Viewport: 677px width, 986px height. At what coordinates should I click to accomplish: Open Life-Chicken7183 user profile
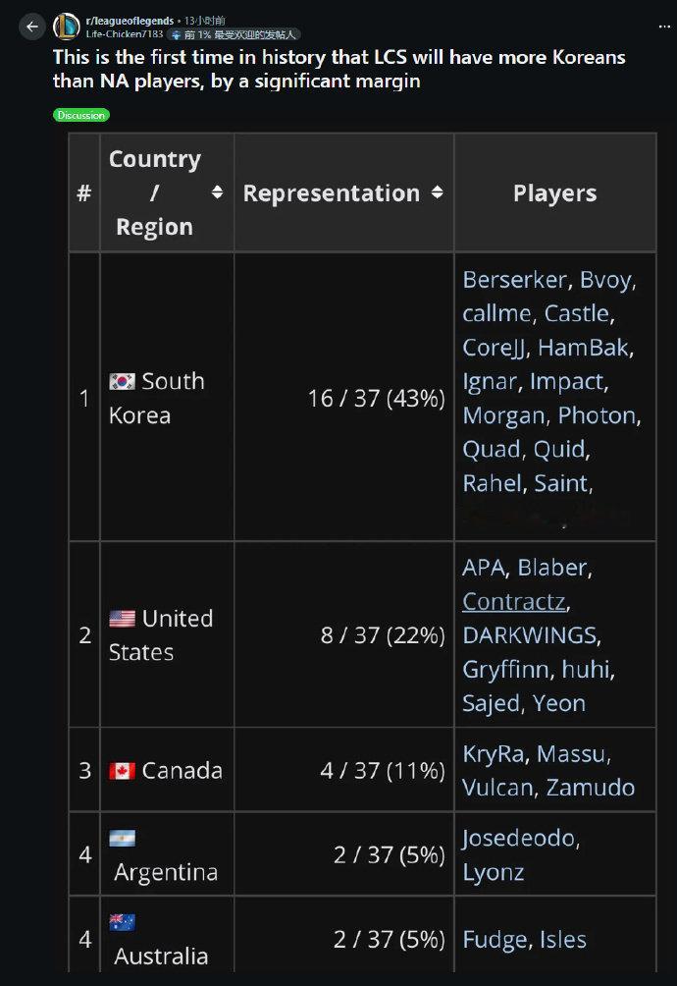coord(125,34)
